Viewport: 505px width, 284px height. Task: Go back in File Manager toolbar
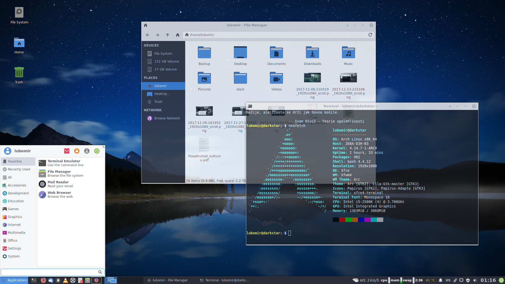pos(148,35)
